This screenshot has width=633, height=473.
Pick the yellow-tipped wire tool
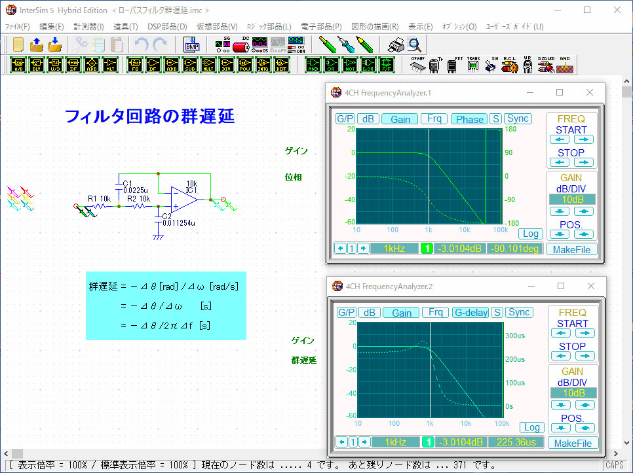point(328,44)
